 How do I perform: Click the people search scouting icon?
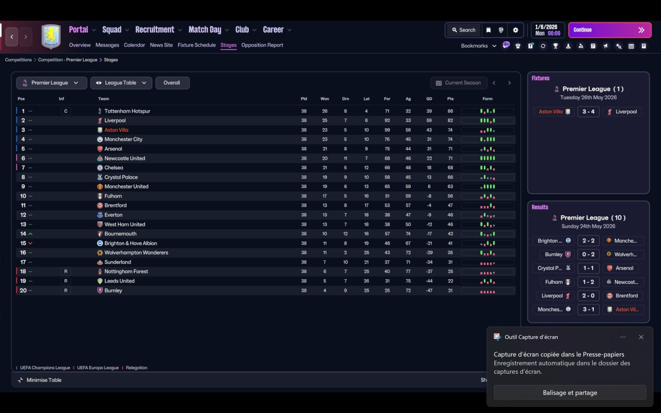point(580,46)
